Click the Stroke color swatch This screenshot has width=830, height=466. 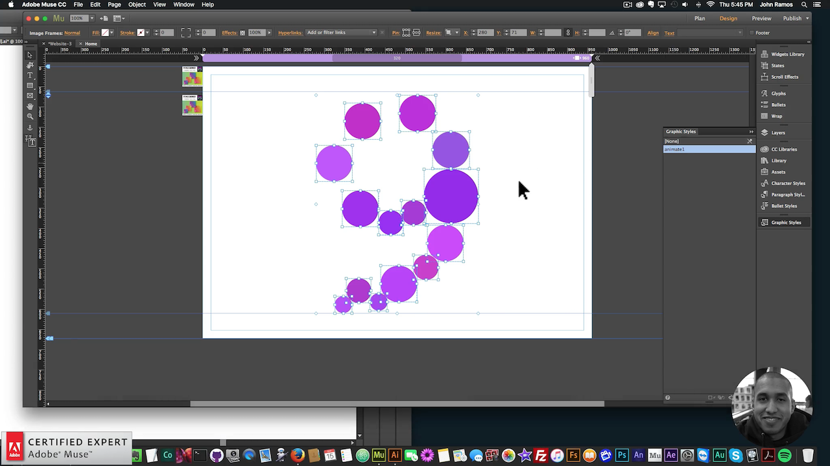[141, 32]
